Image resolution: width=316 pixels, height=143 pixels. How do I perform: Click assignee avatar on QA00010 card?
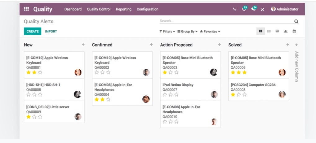(214, 121)
